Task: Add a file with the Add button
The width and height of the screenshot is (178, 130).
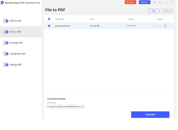Action: tap(154, 11)
